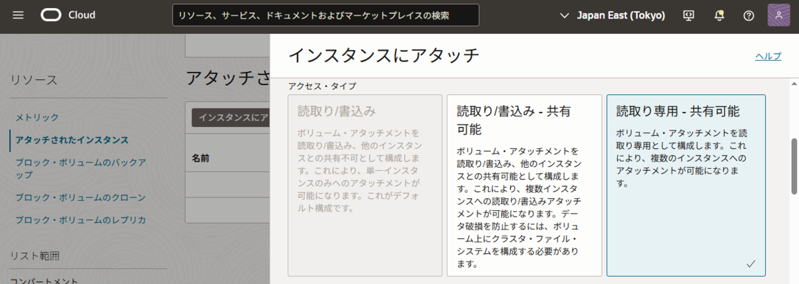Screen dimensions: 799x284
Task: Click the Oracle Cloud logo
Action: pyautogui.click(x=68, y=15)
